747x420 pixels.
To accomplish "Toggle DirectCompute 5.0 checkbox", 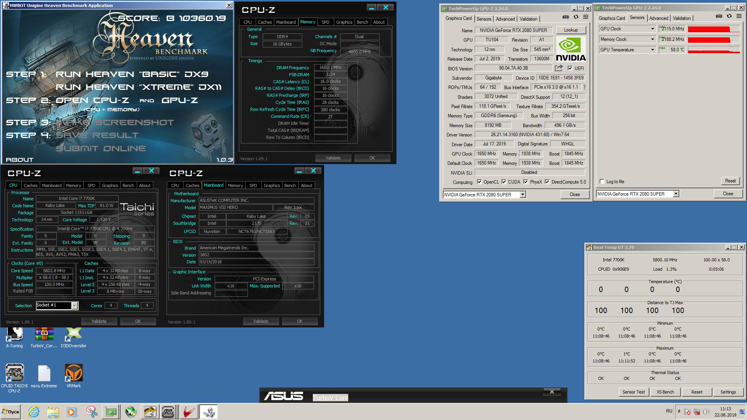I will tap(547, 182).
